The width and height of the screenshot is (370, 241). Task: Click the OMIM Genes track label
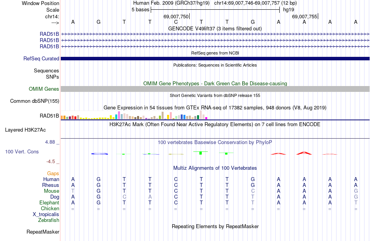pos(44,89)
